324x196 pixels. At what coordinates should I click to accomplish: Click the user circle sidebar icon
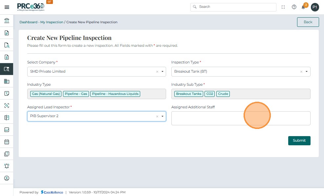coord(7,178)
